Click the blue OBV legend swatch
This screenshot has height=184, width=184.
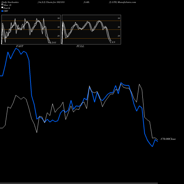[2, 11]
